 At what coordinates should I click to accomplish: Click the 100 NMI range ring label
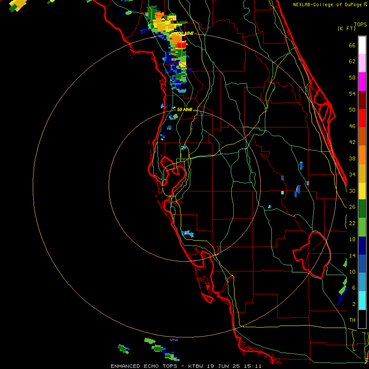pos(185,34)
